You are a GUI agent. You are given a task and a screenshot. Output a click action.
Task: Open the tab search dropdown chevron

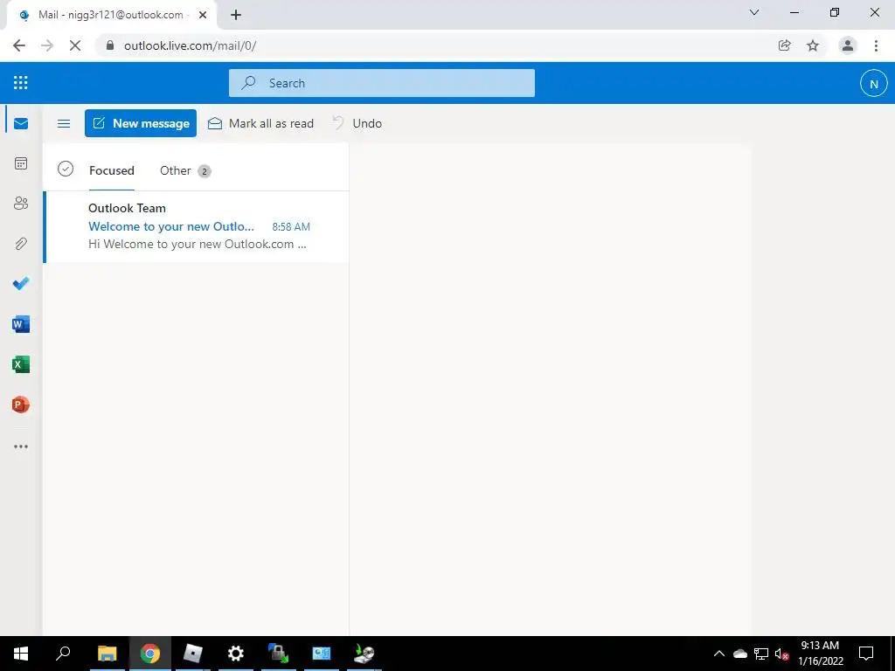click(x=754, y=12)
